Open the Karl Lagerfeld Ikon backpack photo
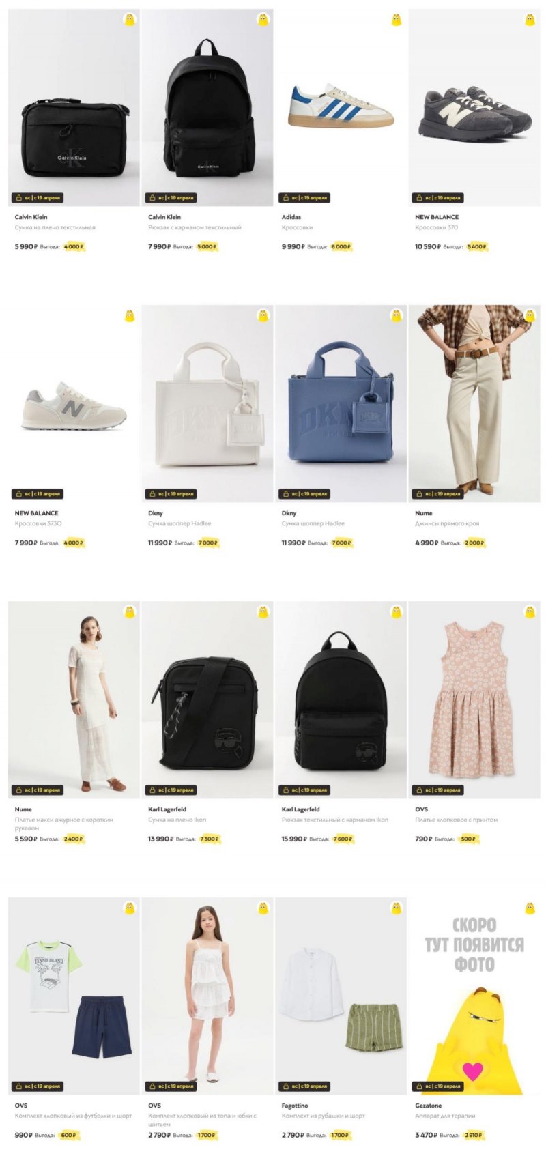 (341, 699)
